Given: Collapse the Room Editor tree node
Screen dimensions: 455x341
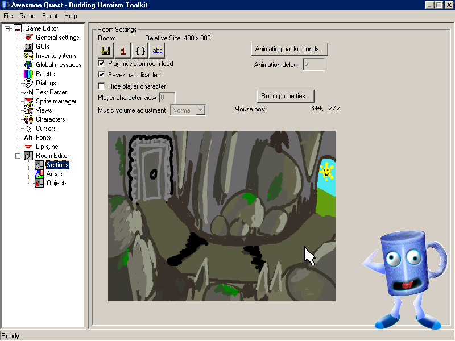Looking at the screenshot, I should 18,156.
